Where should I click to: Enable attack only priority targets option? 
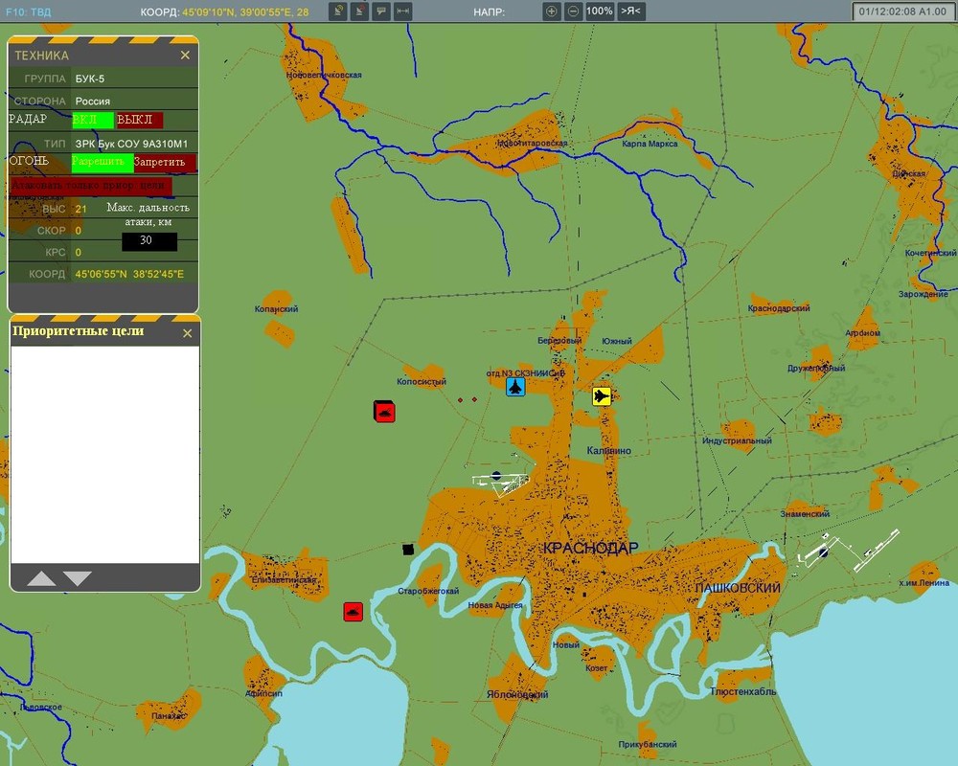tap(90, 185)
